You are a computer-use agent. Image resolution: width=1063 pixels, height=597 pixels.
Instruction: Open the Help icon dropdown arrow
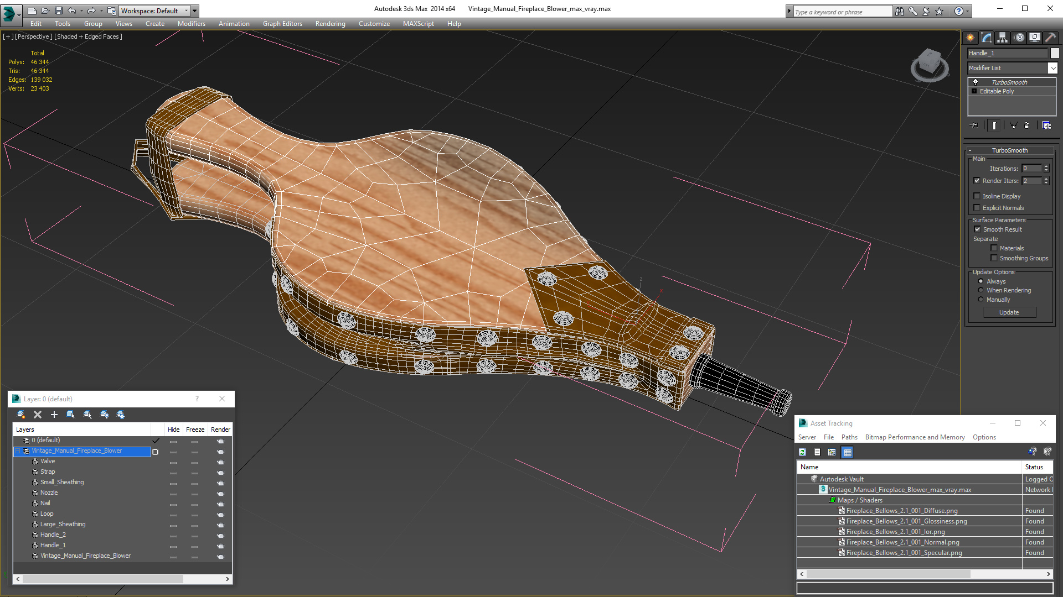(968, 11)
